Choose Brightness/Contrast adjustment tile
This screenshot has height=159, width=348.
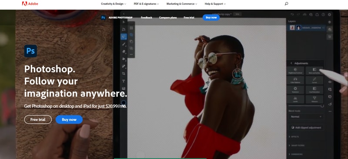295,71
